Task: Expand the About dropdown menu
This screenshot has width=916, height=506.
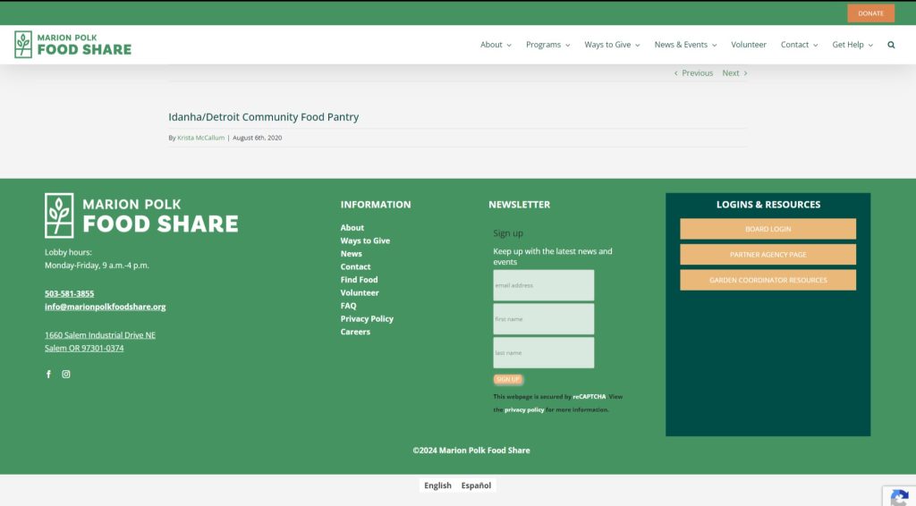Action: 496,45
